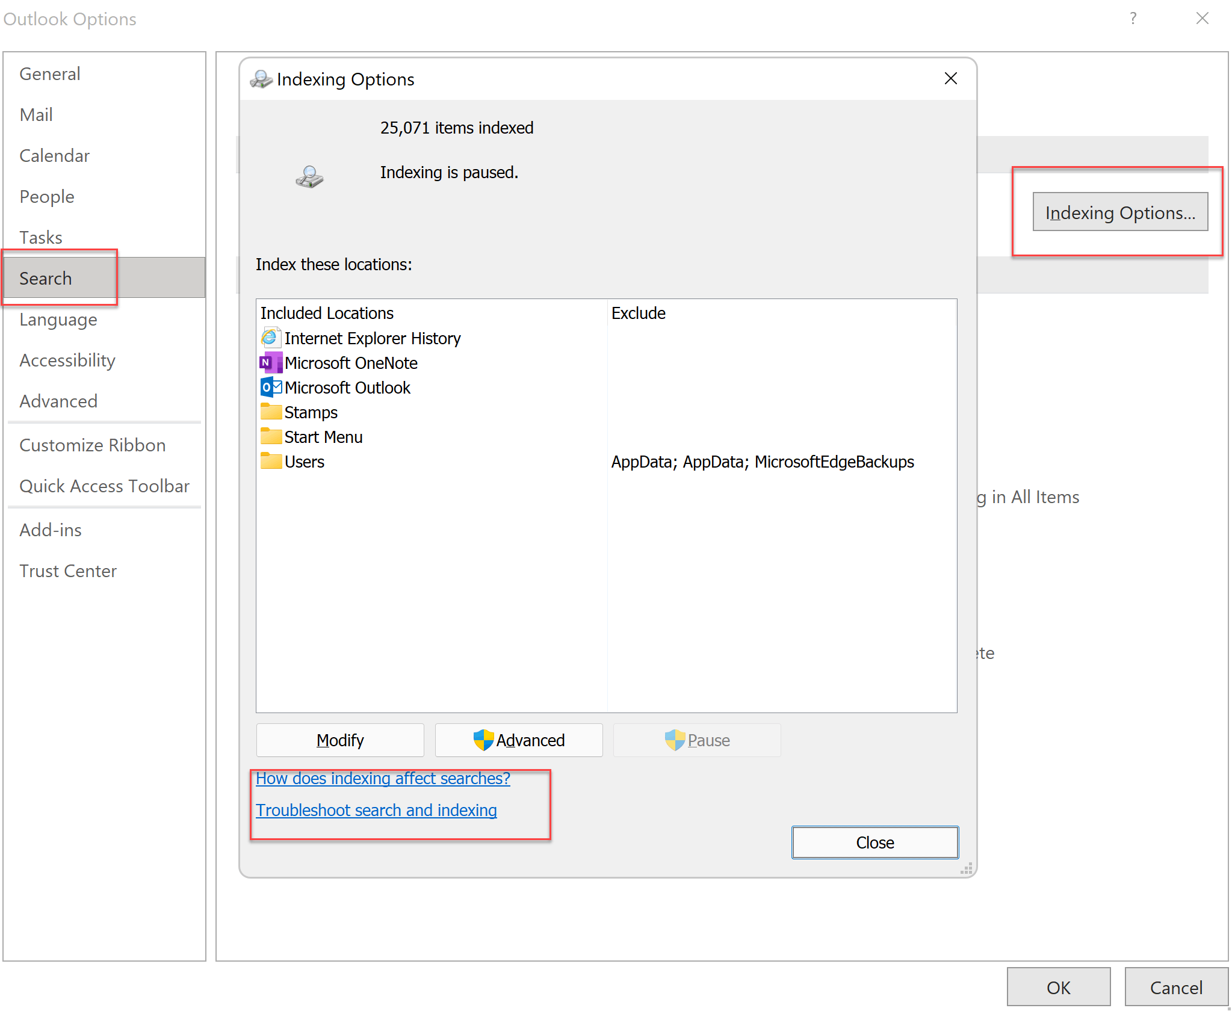Click the Outlook Options help question mark

point(1133,19)
